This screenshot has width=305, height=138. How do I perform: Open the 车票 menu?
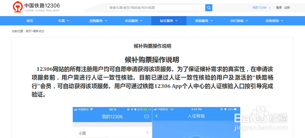[x=64, y=21]
